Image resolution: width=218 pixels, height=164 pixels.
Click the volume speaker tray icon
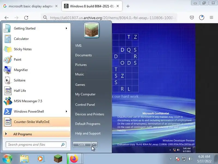point(190,159)
